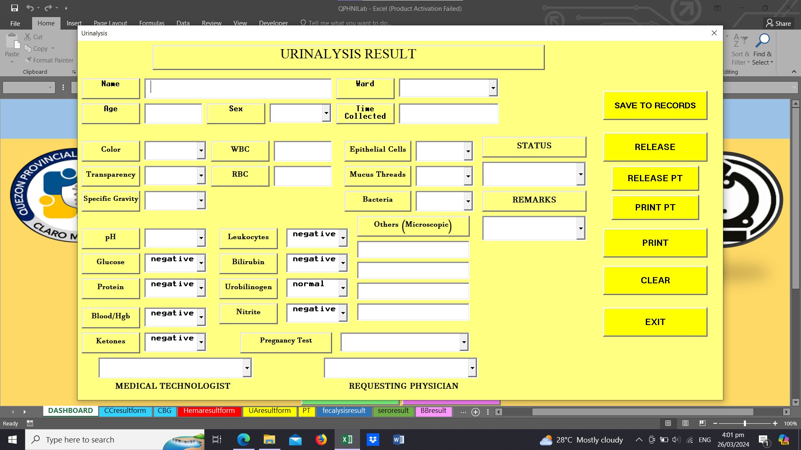Open the Word icon in taskbar
Screen dimensions: 801x450
click(398, 440)
